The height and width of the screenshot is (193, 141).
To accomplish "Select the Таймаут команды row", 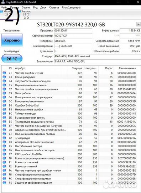I will tap(69, 113).
